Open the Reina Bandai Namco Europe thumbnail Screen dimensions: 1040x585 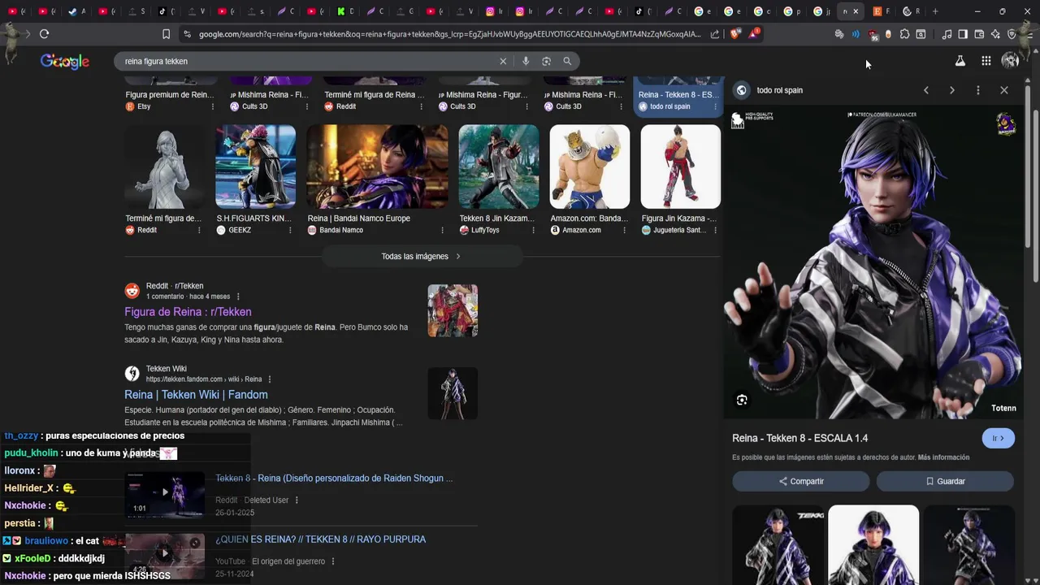[377, 167]
